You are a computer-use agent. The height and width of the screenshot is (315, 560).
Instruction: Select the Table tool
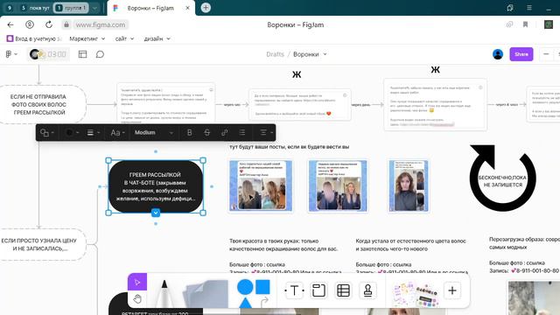[x=343, y=290]
